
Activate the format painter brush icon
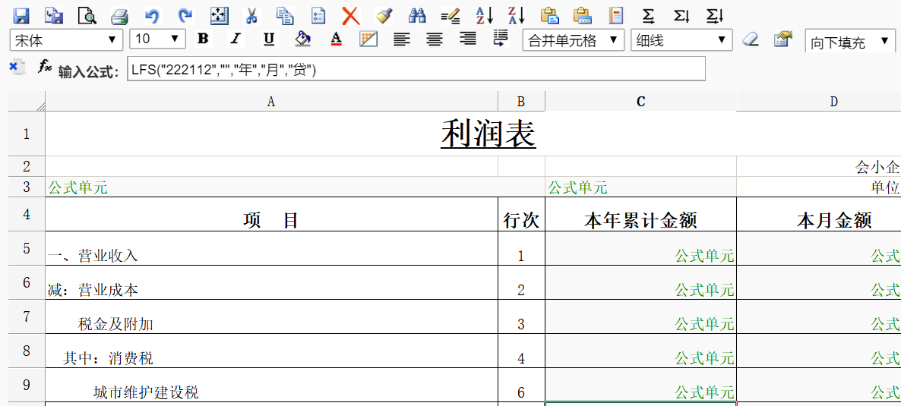[384, 16]
